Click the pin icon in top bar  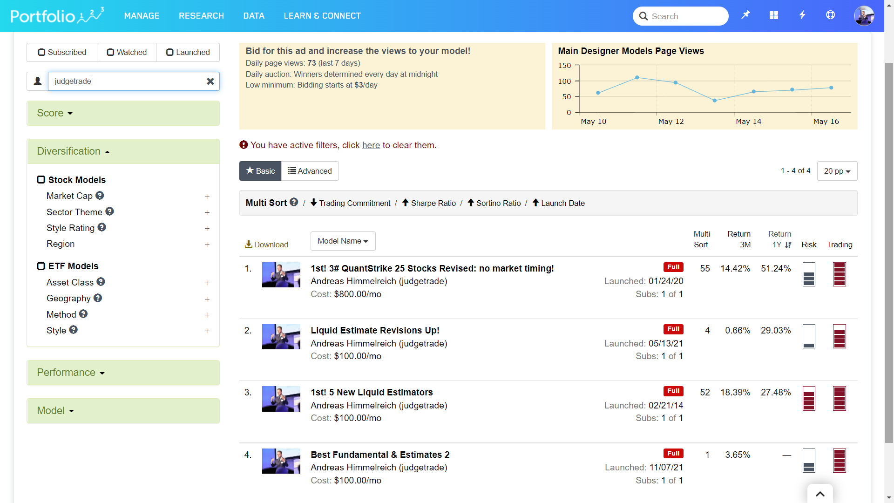point(745,15)
